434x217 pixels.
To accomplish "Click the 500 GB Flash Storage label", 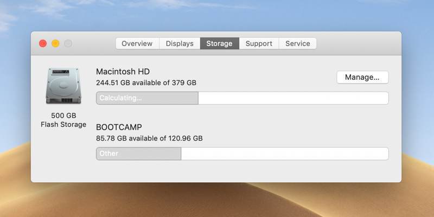I will (63, 120).
